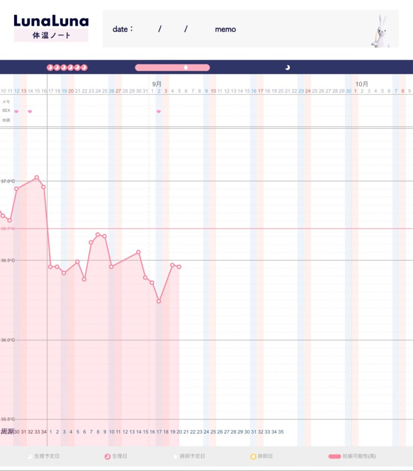The height and width of the screenshot is (471, 413).
Task: Click the white rabbit mascot
Action: point(381,31)
